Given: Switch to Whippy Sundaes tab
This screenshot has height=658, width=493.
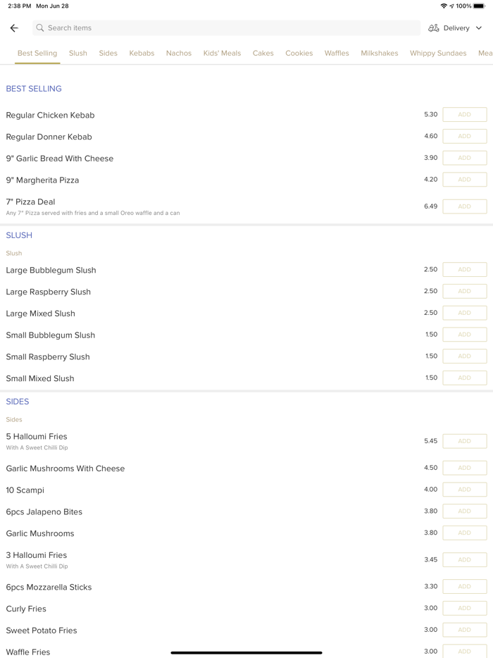Looking at the screenshot, I should point(438,54).
